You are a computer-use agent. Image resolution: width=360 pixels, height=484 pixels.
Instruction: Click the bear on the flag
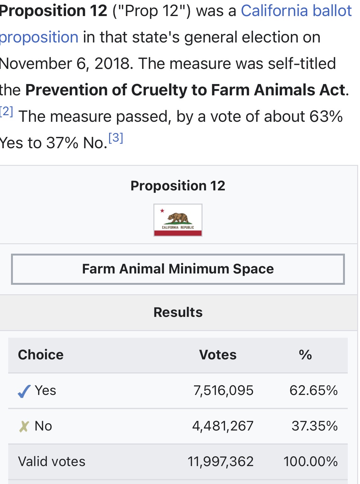178,218
